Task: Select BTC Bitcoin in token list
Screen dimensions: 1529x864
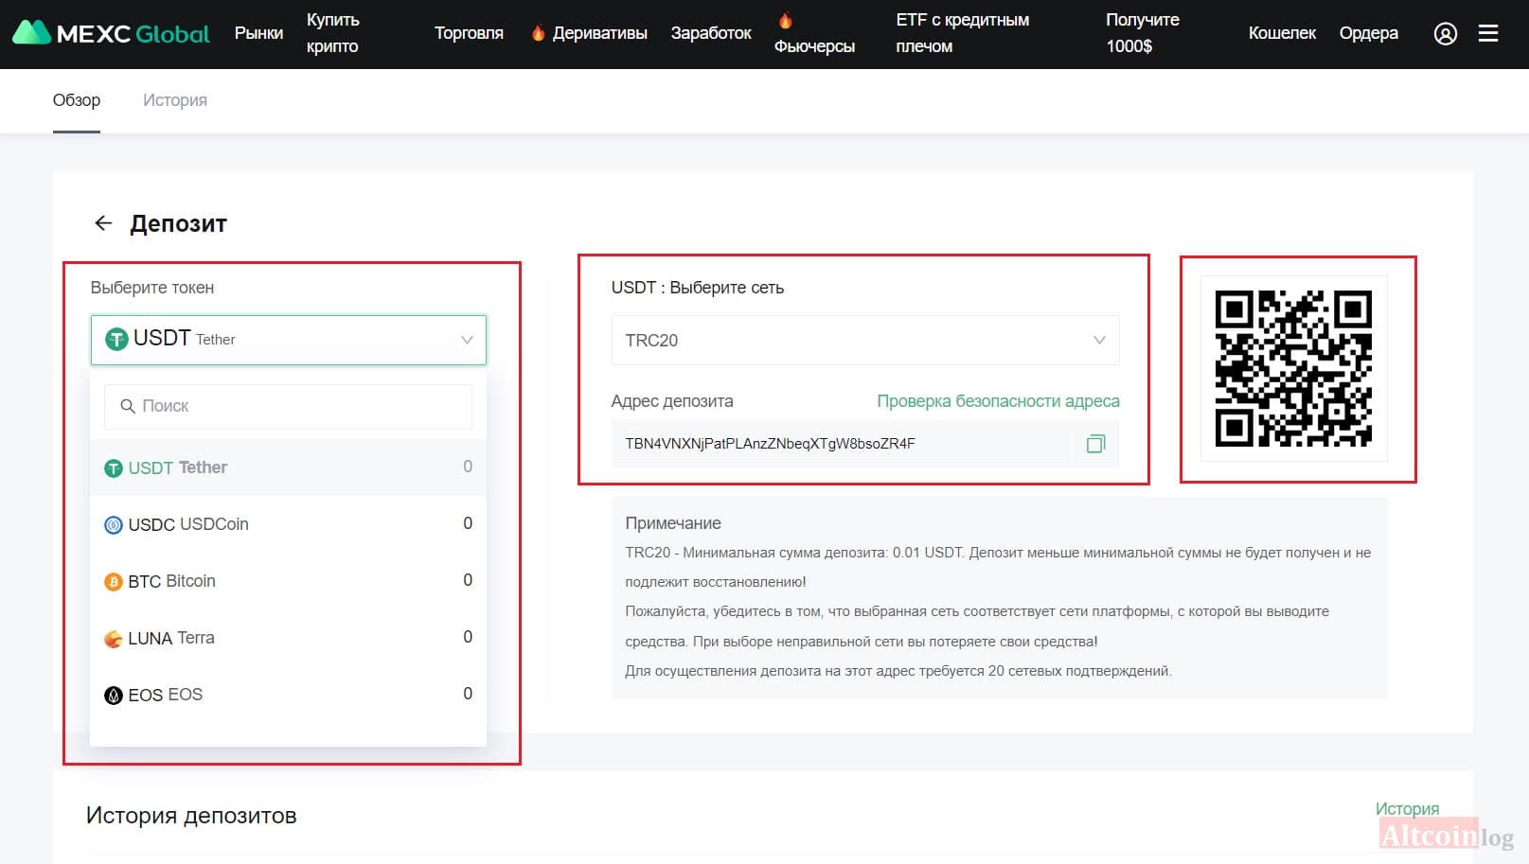Action: (288, 581)
